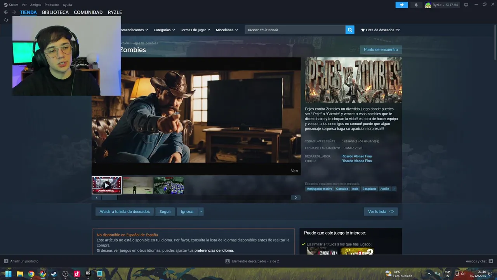Click the Pejes Vs Zombies breadcrumb
Screen dimensions: 497x280
145,43
